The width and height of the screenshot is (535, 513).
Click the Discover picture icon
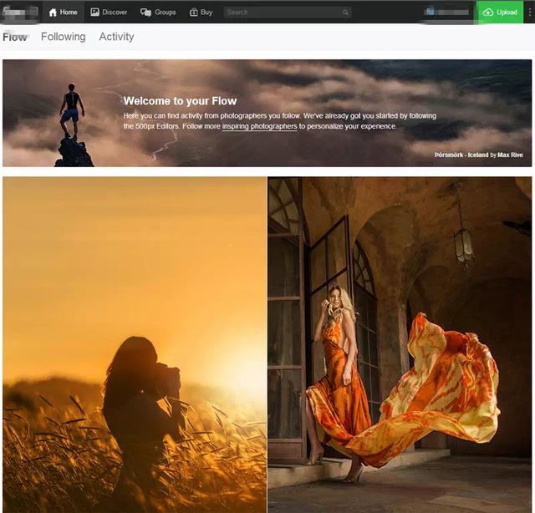[94, 13]
